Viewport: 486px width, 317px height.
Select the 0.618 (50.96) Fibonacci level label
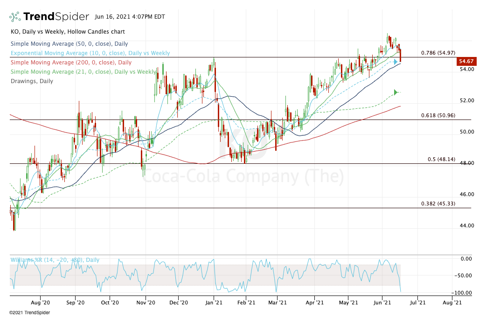click(438, 115)
